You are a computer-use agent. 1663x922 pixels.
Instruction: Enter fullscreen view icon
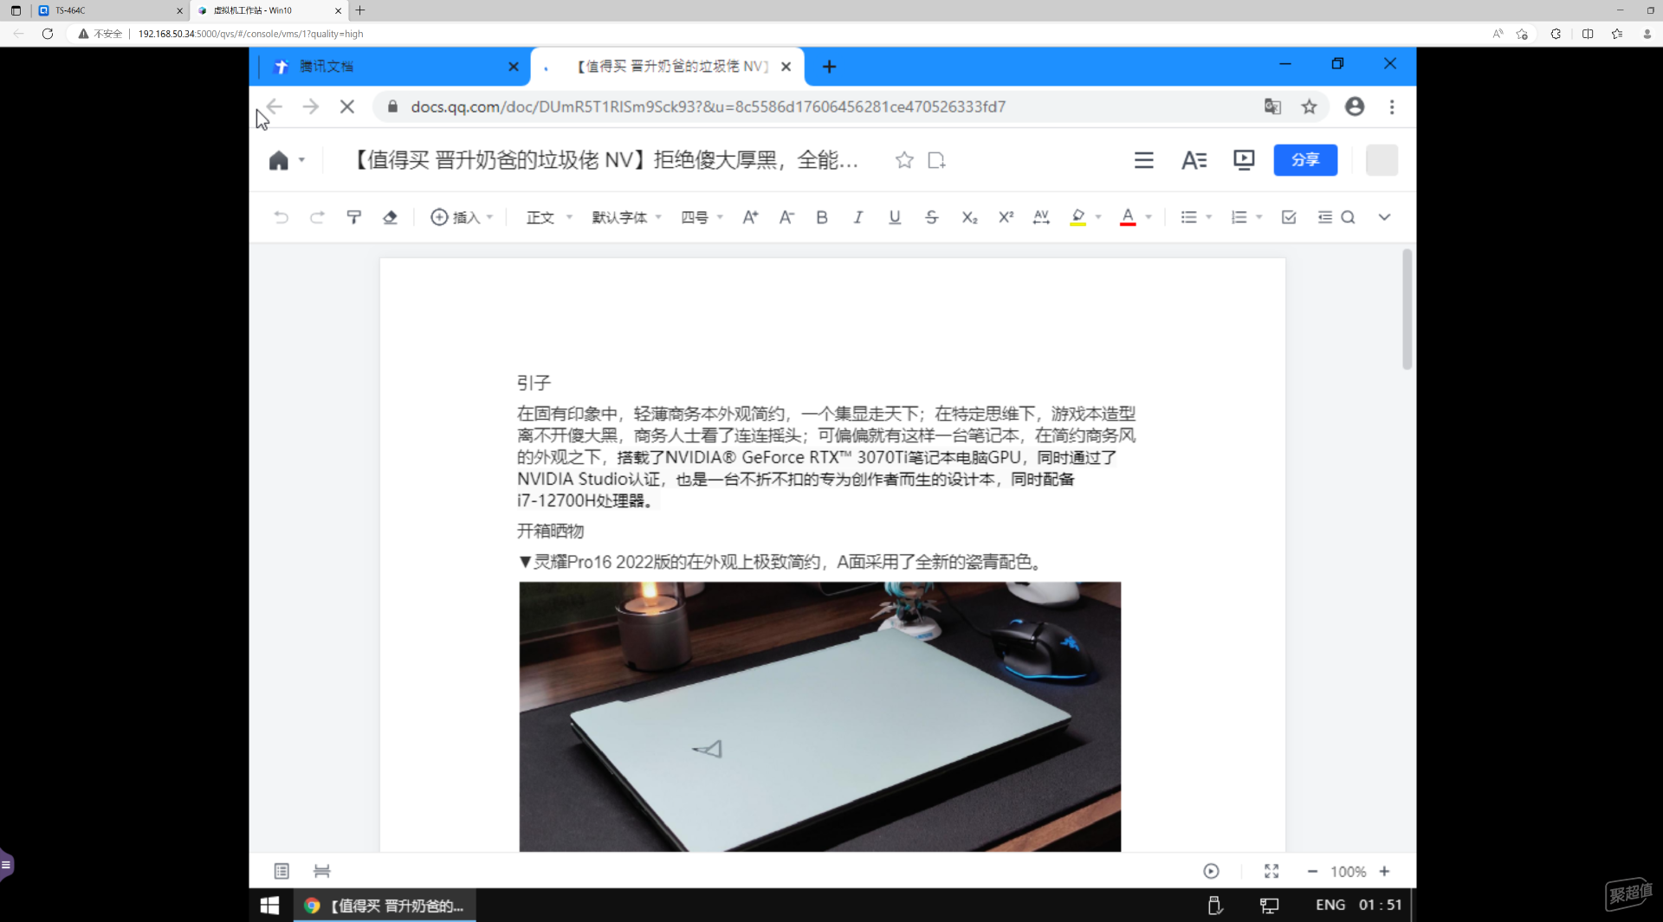(1272, 871)
